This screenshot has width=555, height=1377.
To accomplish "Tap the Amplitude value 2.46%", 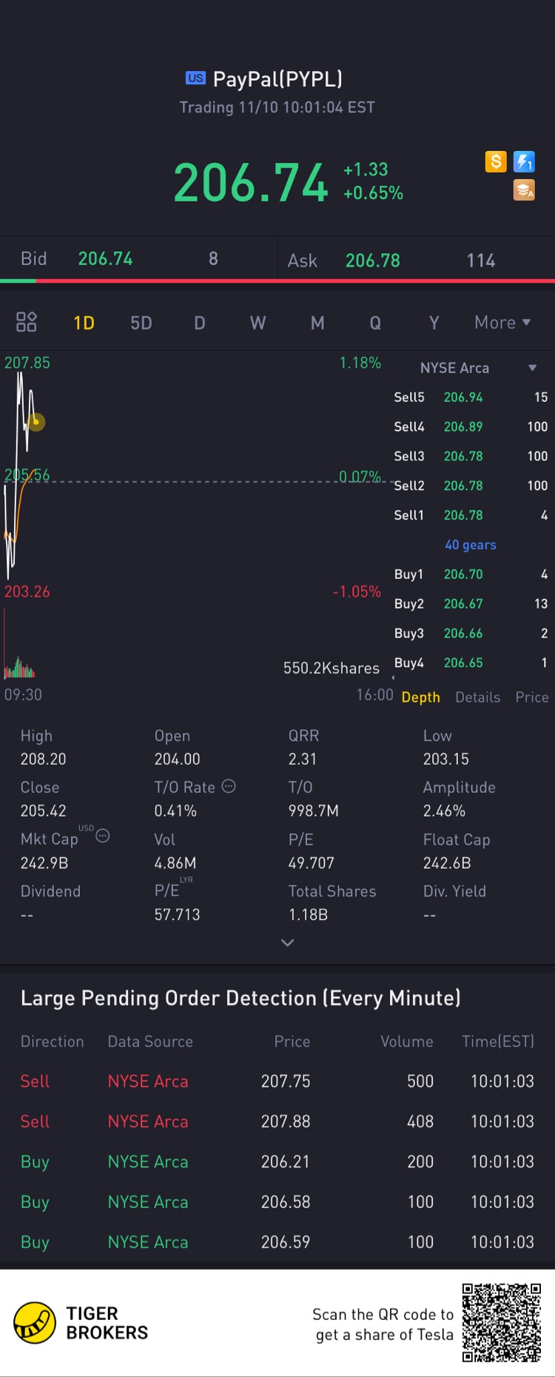I will point(444,811).
